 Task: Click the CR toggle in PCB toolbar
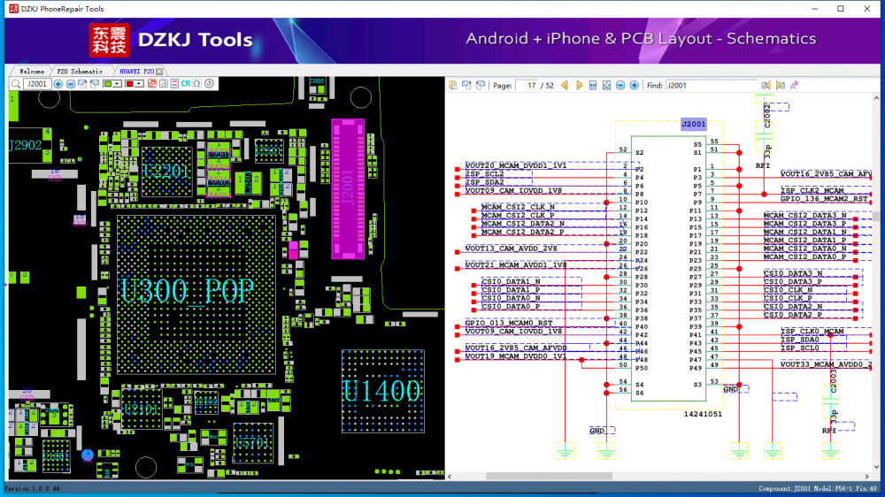(186, 83)
